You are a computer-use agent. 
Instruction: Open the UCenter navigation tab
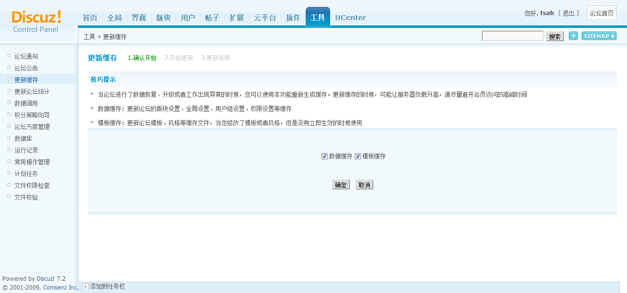[350, 18]
